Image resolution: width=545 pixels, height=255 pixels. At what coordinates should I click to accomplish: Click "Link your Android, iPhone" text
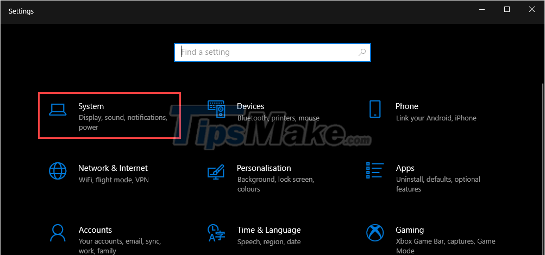[x=436, y=118]
